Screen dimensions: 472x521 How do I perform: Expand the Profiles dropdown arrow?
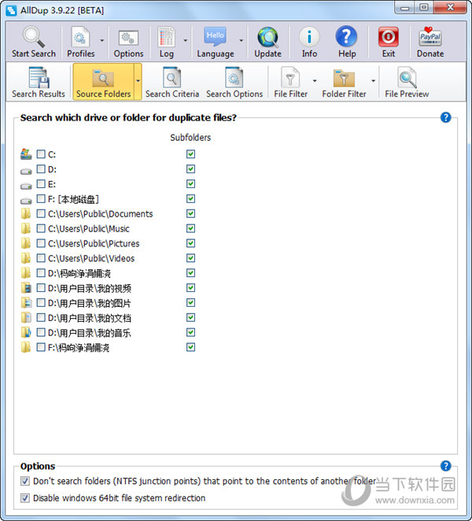tap(102, 41)
